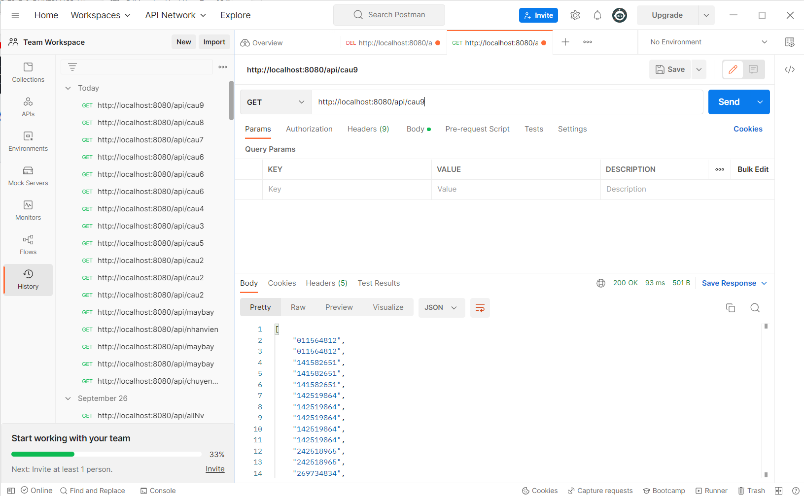
Task: Open APIs in the sidebar
Action: pos(28,107)
